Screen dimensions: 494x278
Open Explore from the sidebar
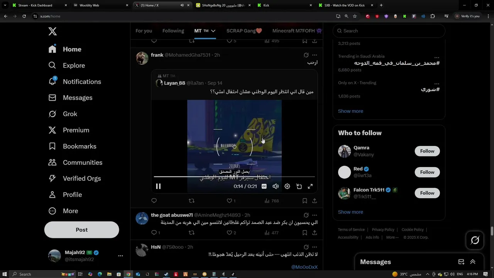(66, 66)
